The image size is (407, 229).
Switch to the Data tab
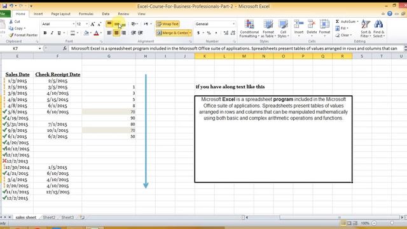[106, 14]
